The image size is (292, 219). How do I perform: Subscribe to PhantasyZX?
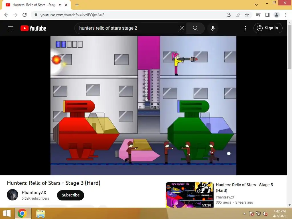pyautogui.click(x=70, y=195)
